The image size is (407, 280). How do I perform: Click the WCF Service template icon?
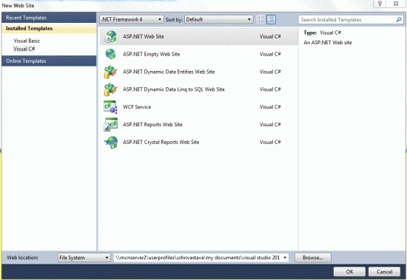point(110,107)
